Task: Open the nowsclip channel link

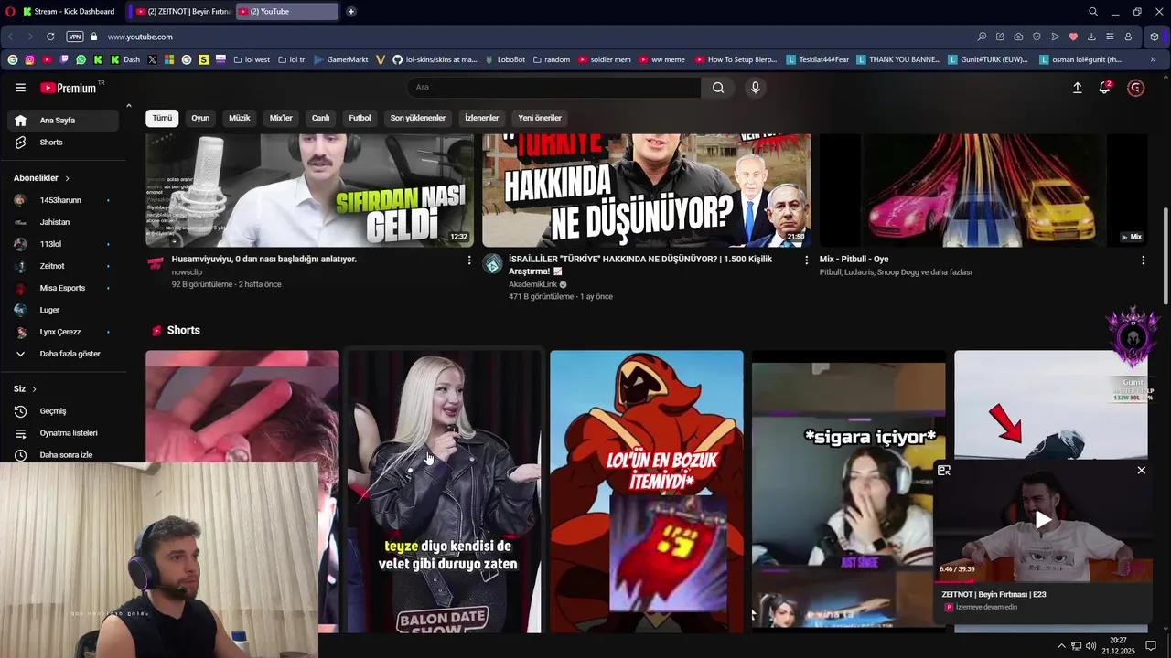Action: [187, 272]
